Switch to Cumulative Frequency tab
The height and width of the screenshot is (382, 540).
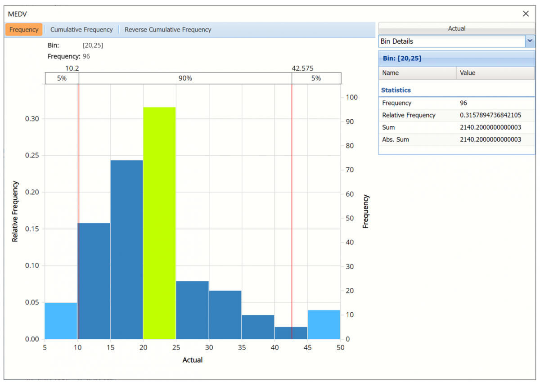coord(81,30)
